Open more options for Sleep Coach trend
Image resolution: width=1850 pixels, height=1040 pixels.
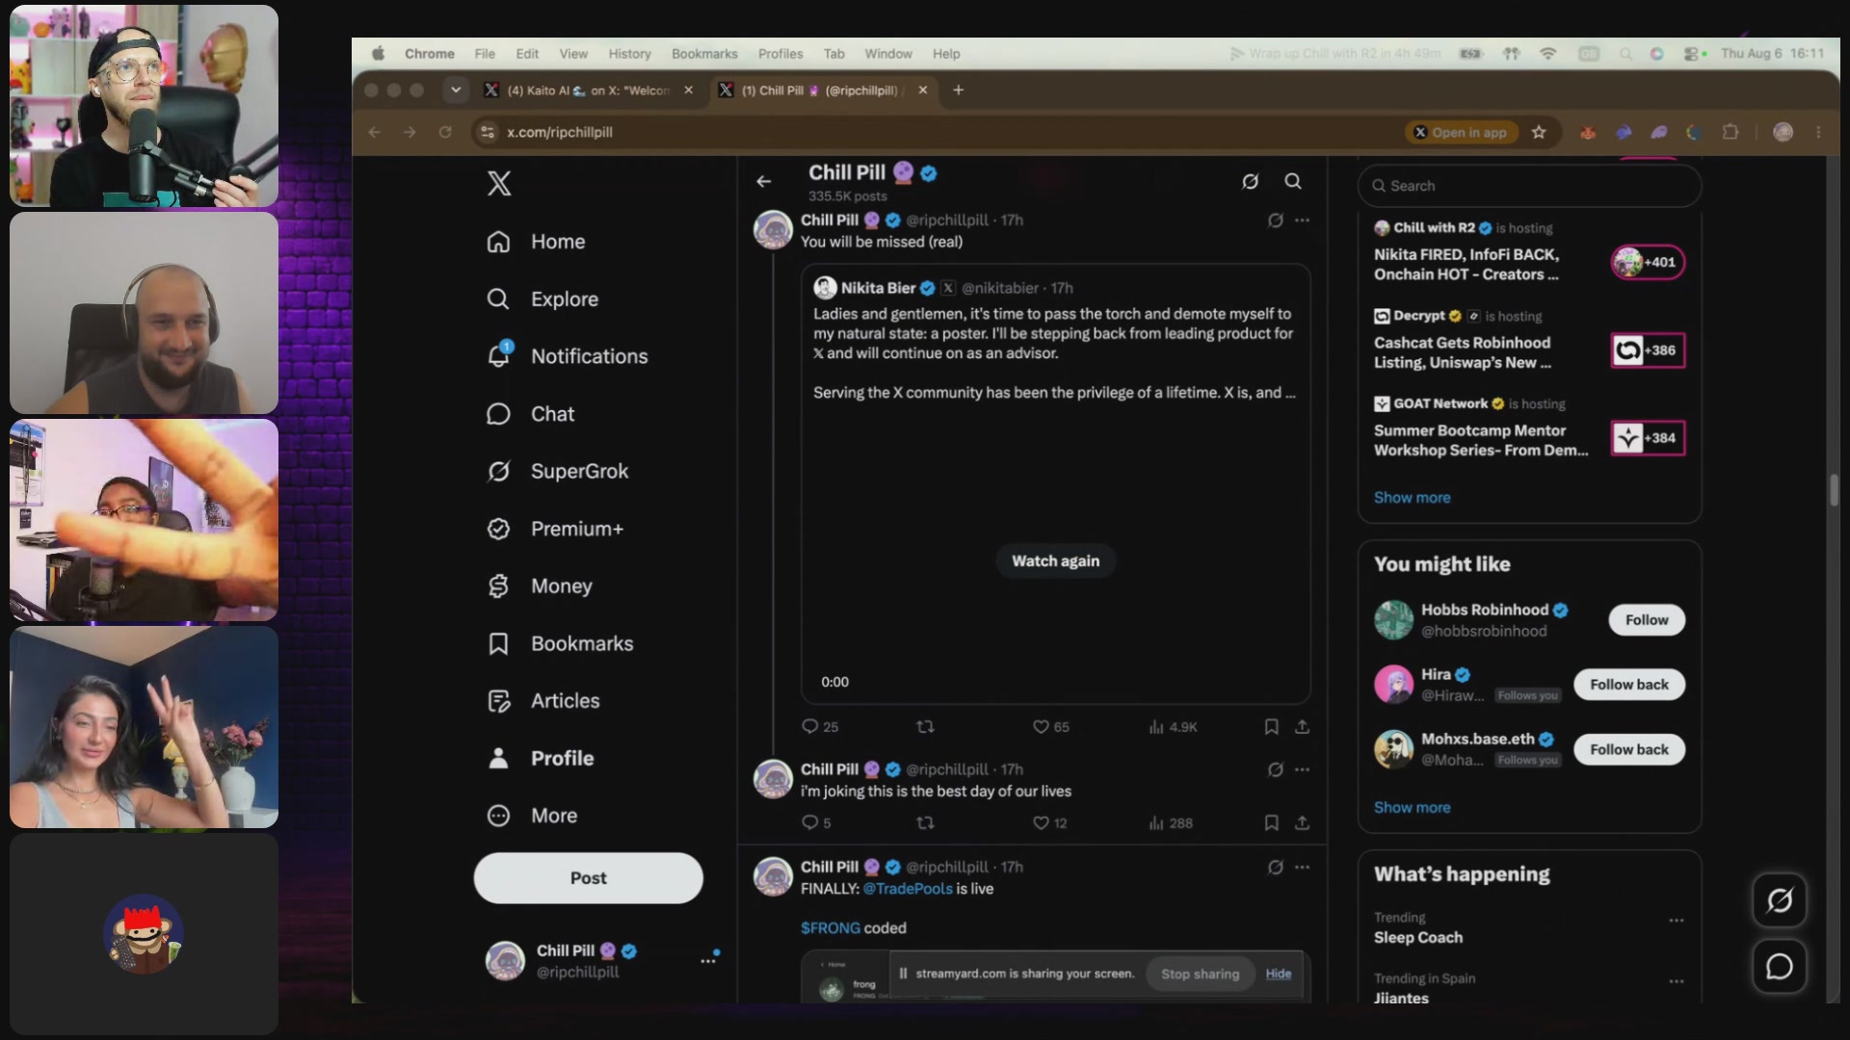(x=1677, y=921)
